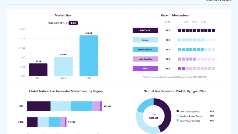This screenshot has width=238, height=134.
Task: Select the MEA region label
Action: click(145, 68)
